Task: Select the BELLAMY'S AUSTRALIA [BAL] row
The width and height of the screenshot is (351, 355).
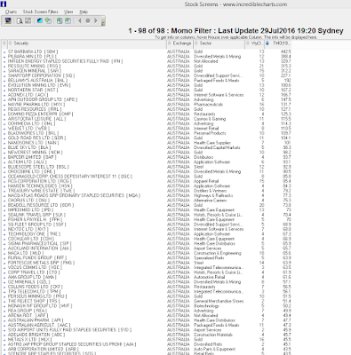Action: pyautogui.click(x=147, y=80)
